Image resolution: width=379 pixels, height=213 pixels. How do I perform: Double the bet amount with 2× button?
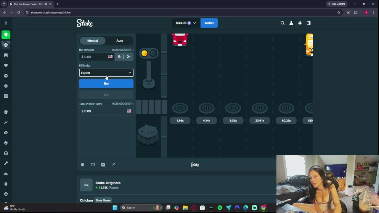pos(129,57)
